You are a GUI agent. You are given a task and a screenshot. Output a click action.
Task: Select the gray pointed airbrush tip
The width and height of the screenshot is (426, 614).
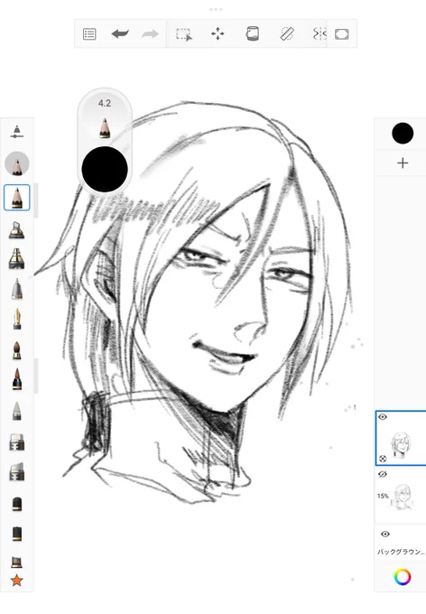(16, 411)
